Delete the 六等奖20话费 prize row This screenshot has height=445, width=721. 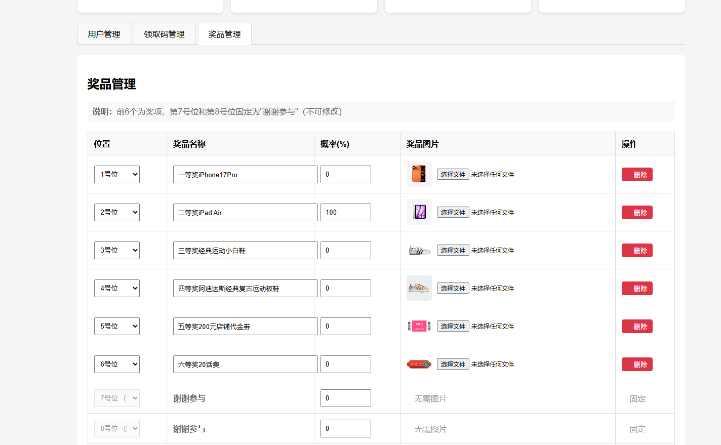pyautogui.click(x=636, y=364)
